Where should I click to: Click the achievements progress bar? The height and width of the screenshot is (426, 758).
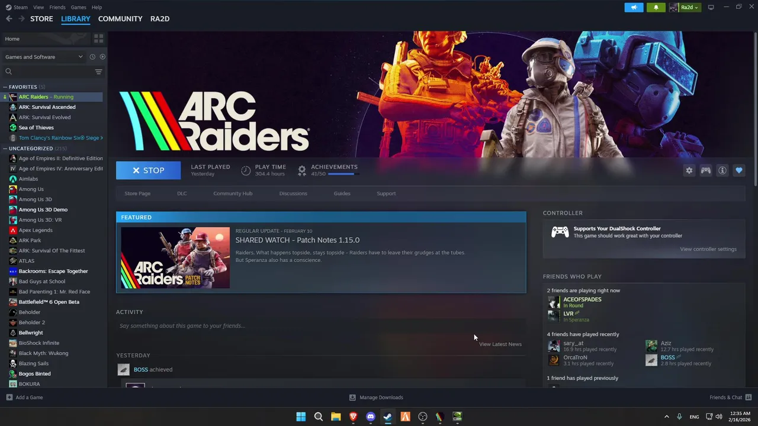[x=342, y=174]
